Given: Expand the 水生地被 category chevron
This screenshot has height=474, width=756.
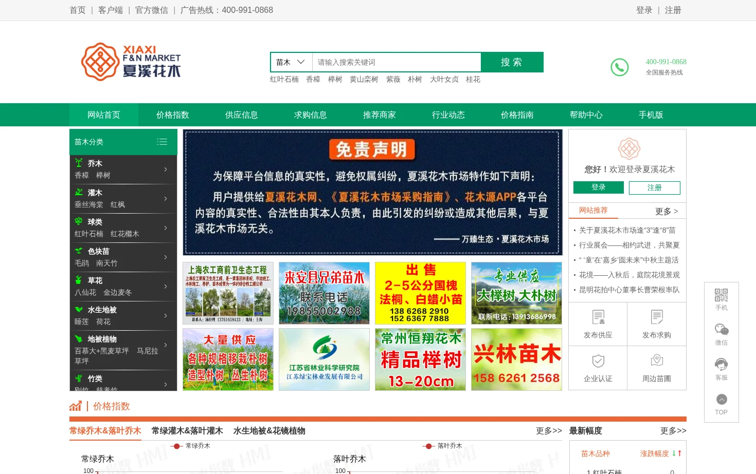Looking at the screenshot, I should coord(166,315).
